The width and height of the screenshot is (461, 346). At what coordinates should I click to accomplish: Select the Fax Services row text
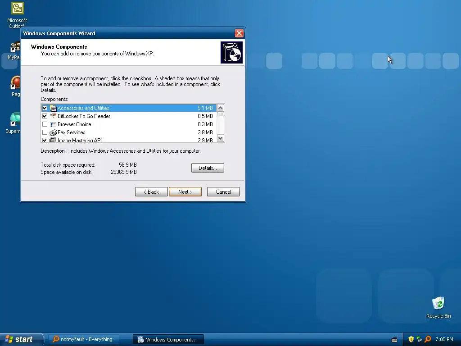pyautogui.click(x=72, y=132)
